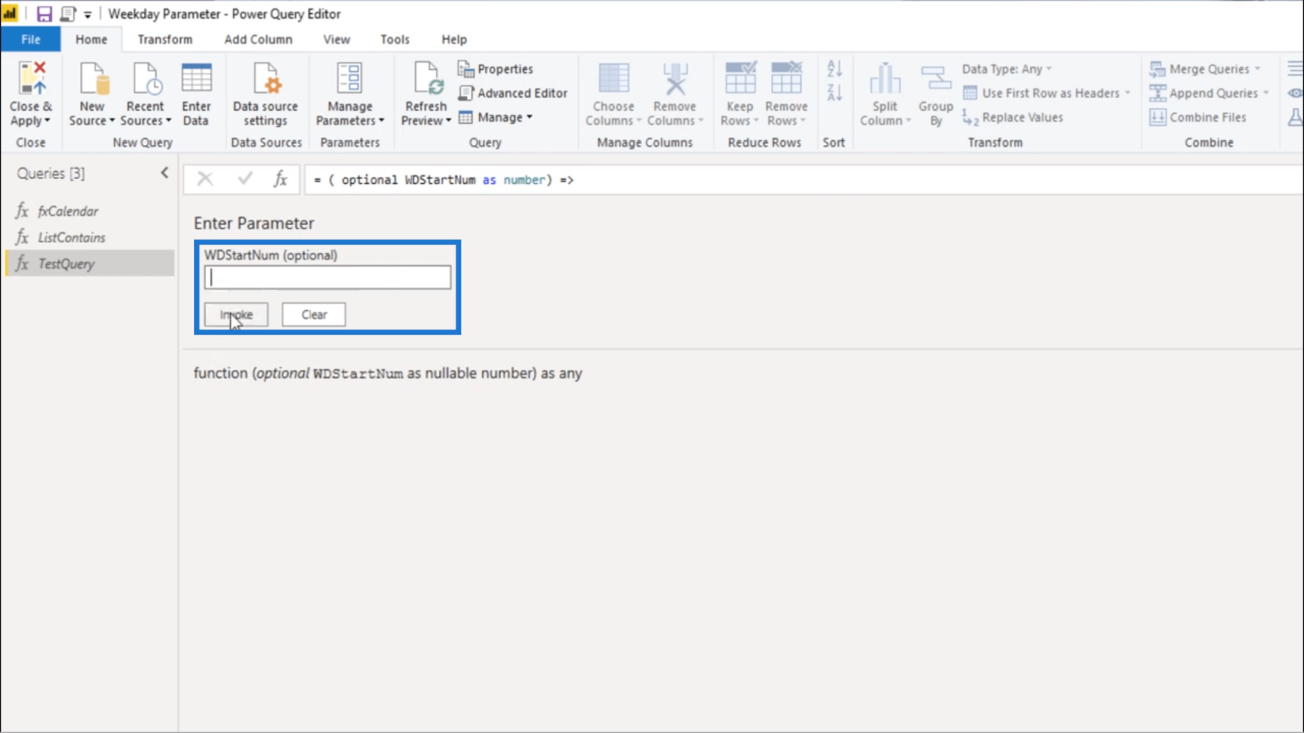Screen dimensions: 1304x733
Task: Click the Keep Rows icon
Action: (x=740, y=78)
